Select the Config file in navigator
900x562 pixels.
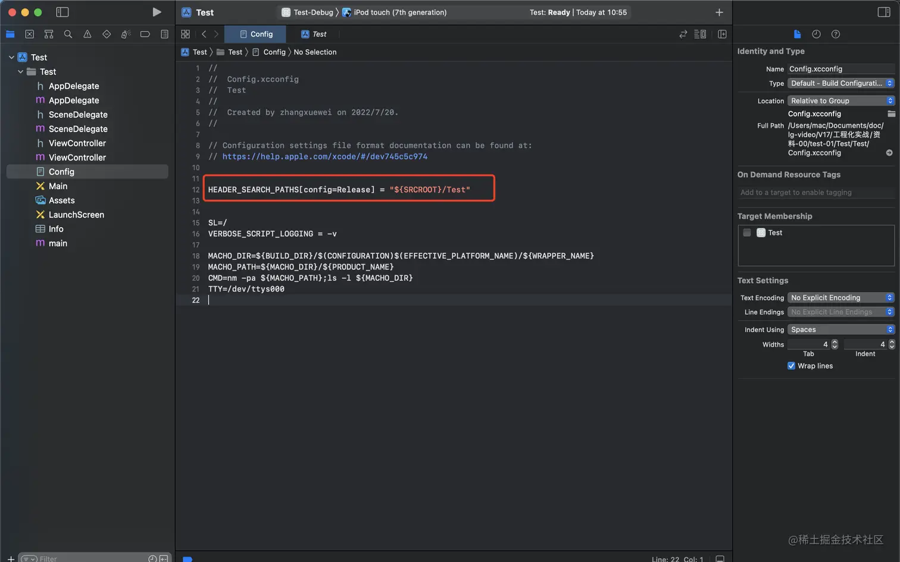pos(87,172)
